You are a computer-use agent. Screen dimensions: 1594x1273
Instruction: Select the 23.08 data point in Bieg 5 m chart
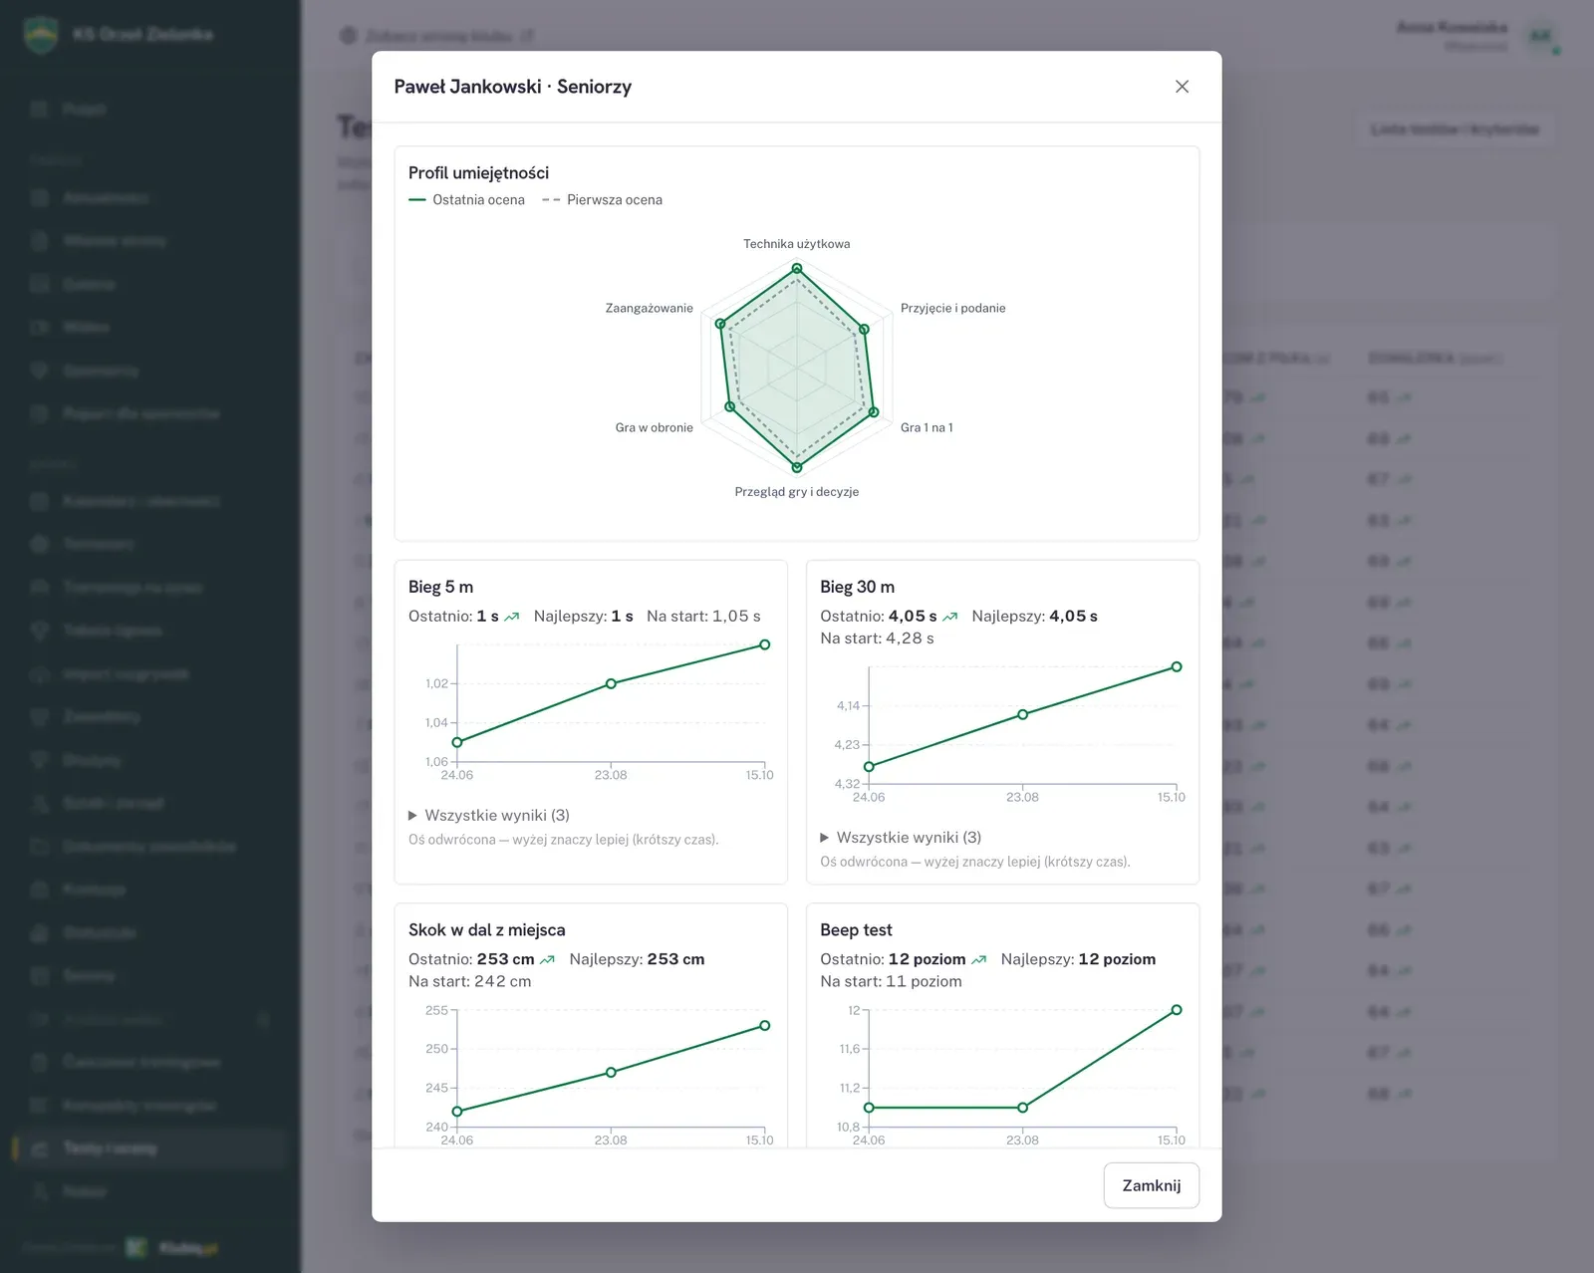[x=611, y=683]
